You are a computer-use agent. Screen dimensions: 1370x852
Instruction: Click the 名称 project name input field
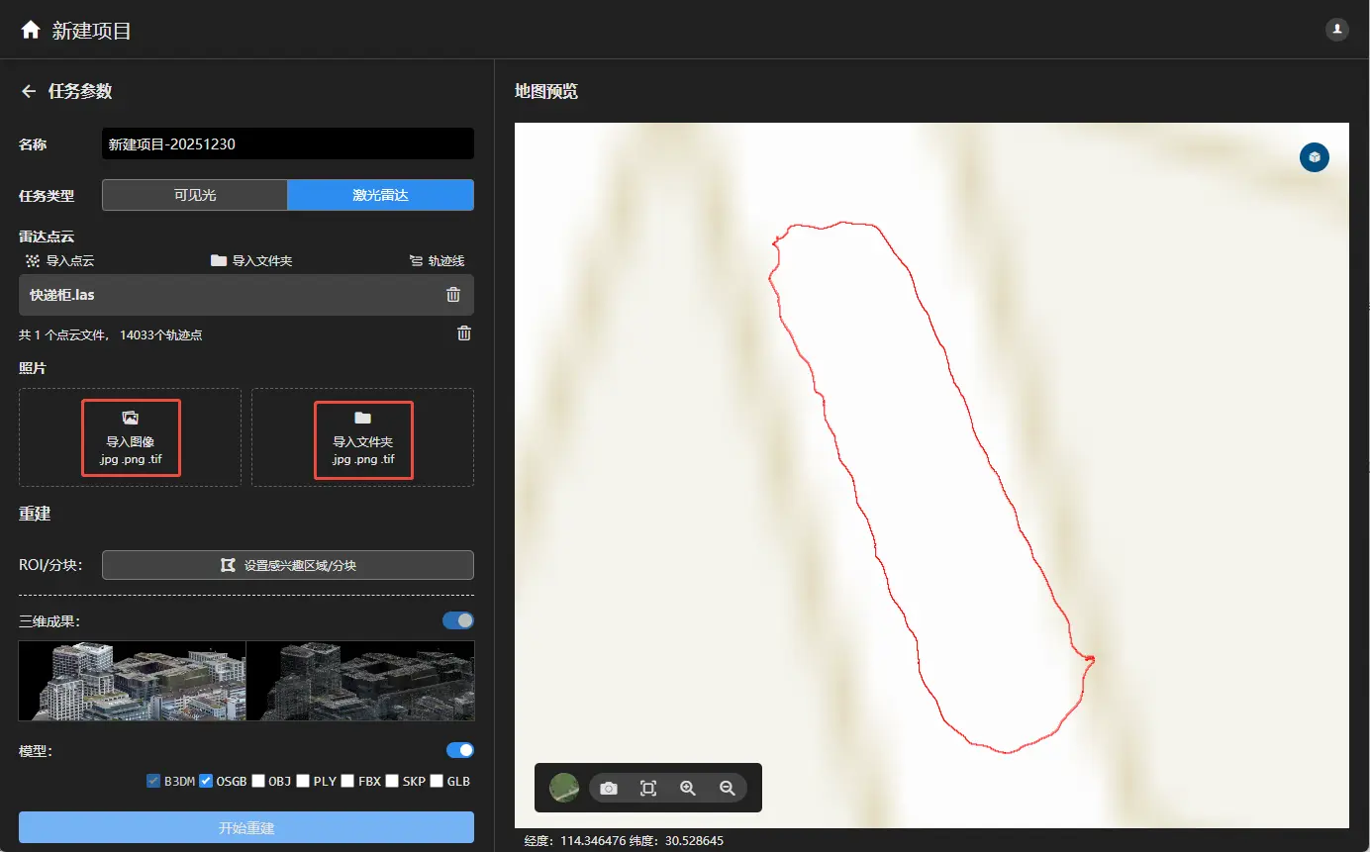click(x=287, y=143)
